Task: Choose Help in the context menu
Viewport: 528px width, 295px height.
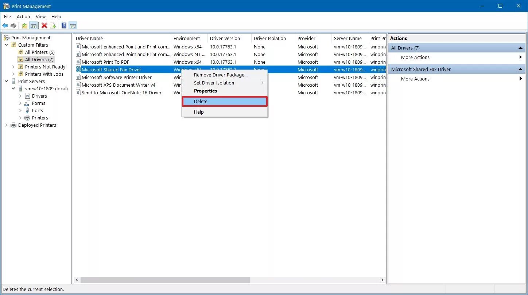Action: click(225, 112)
